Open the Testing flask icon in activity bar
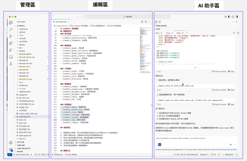This screenshot has height=161, width=247. [11, 64]
